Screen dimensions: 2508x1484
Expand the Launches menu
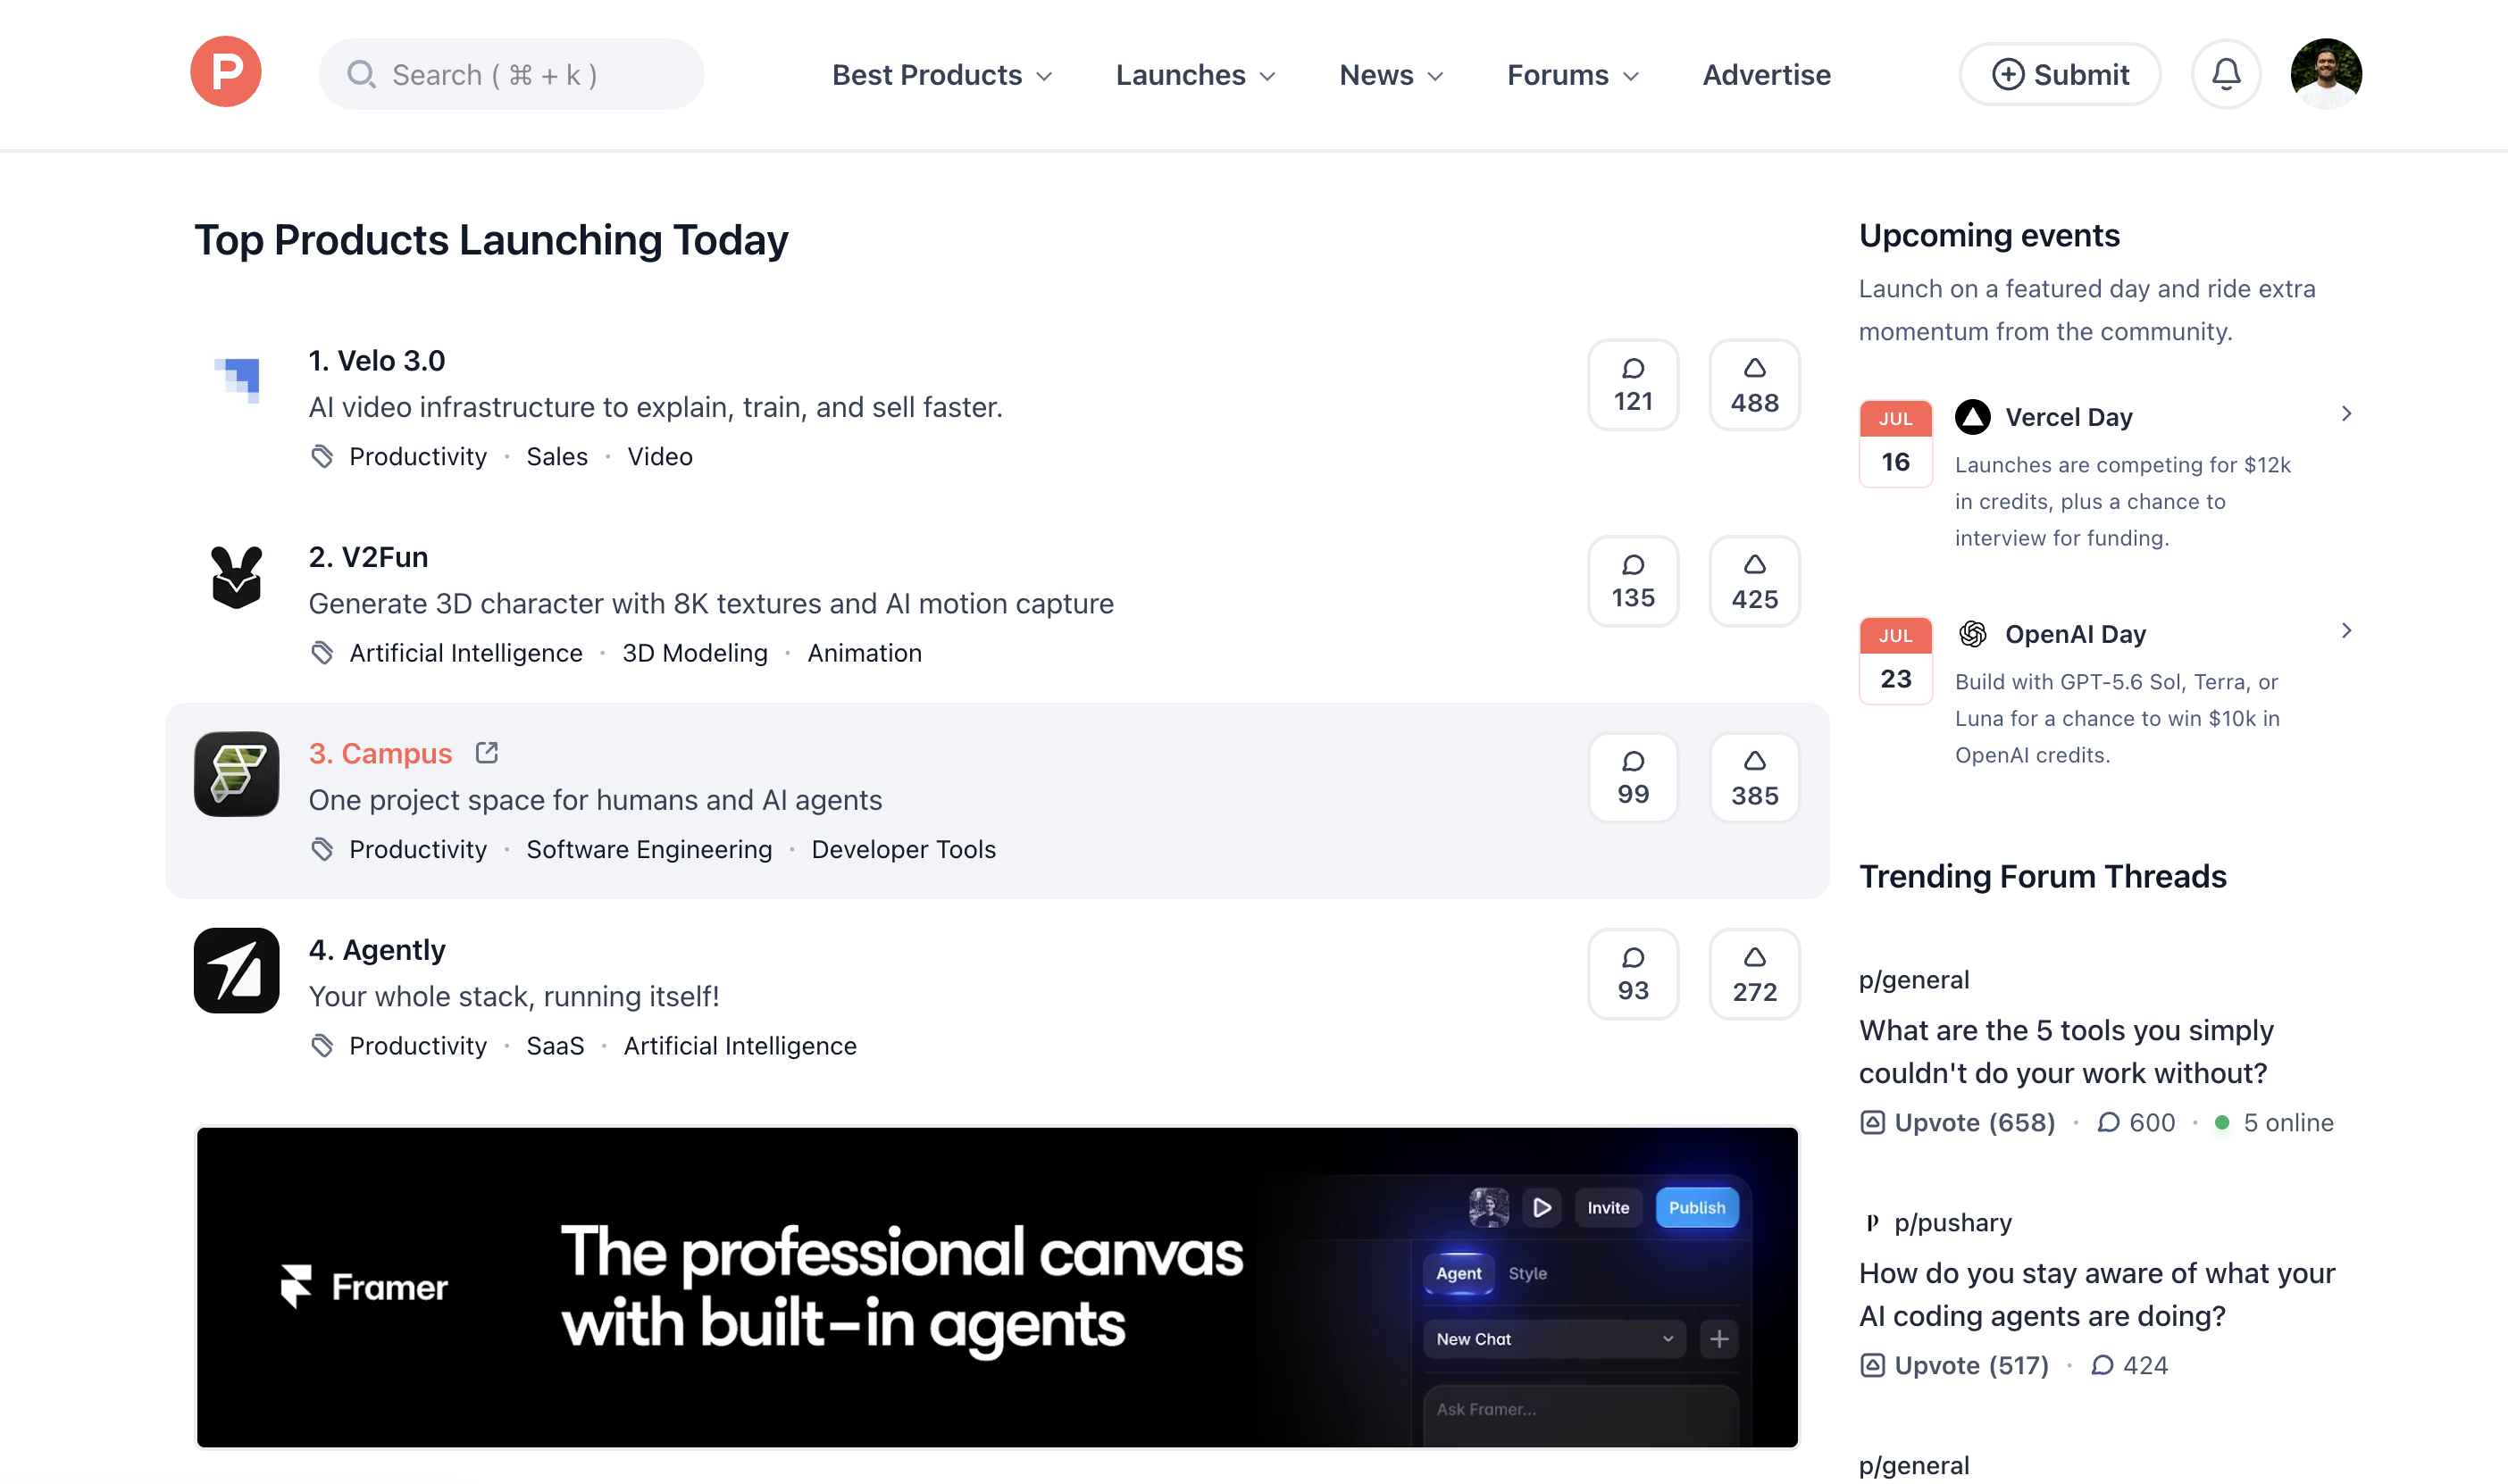pos(1196,75)
